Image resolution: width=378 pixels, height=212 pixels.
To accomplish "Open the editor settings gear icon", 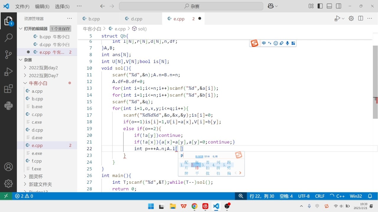I will point(351,19).
